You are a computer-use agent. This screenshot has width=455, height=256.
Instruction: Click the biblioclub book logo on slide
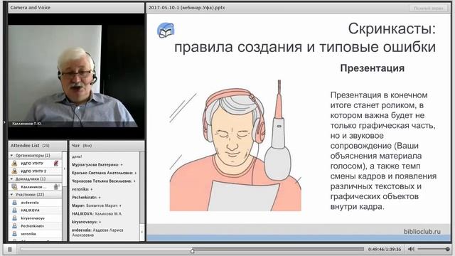point(166,30)
